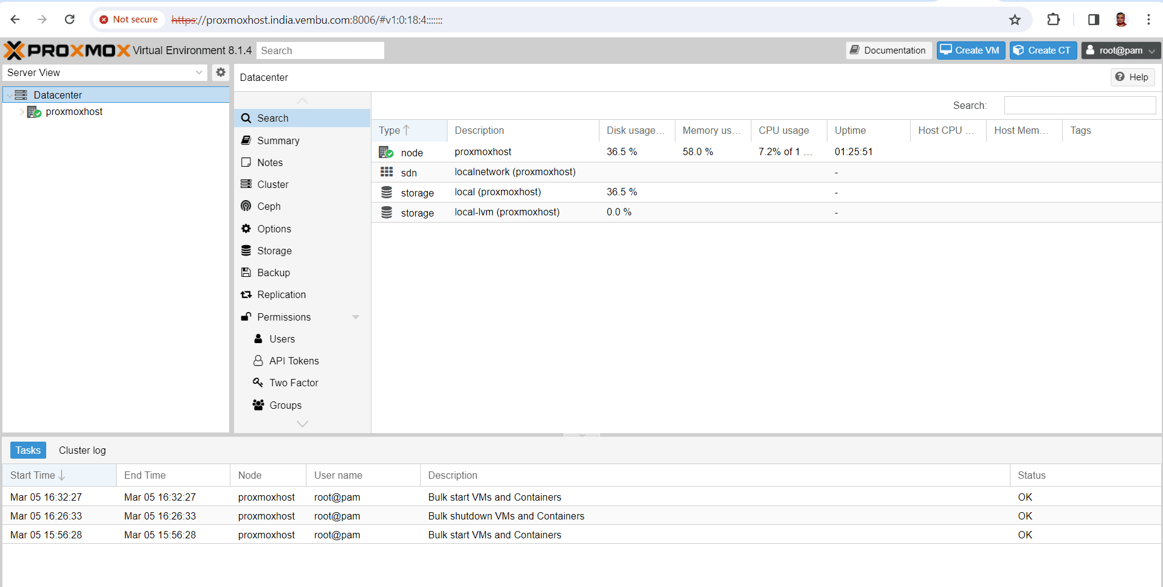Click the Create CT button

click(x=1043, y=50)
